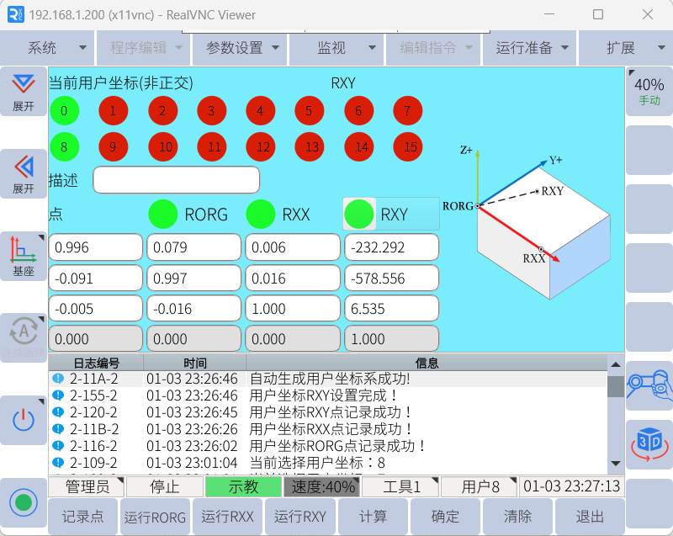Open the 扩展 menu
The width and height of the screenshot is (673, 536).
point(627,48)
